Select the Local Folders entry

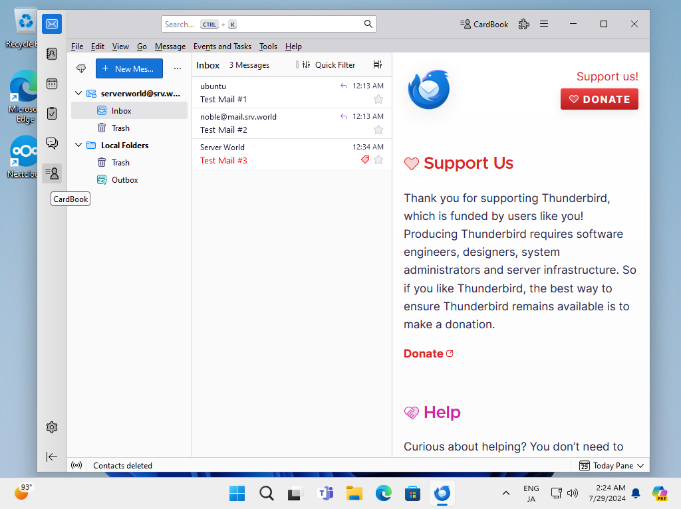click(x=130, y=145)
